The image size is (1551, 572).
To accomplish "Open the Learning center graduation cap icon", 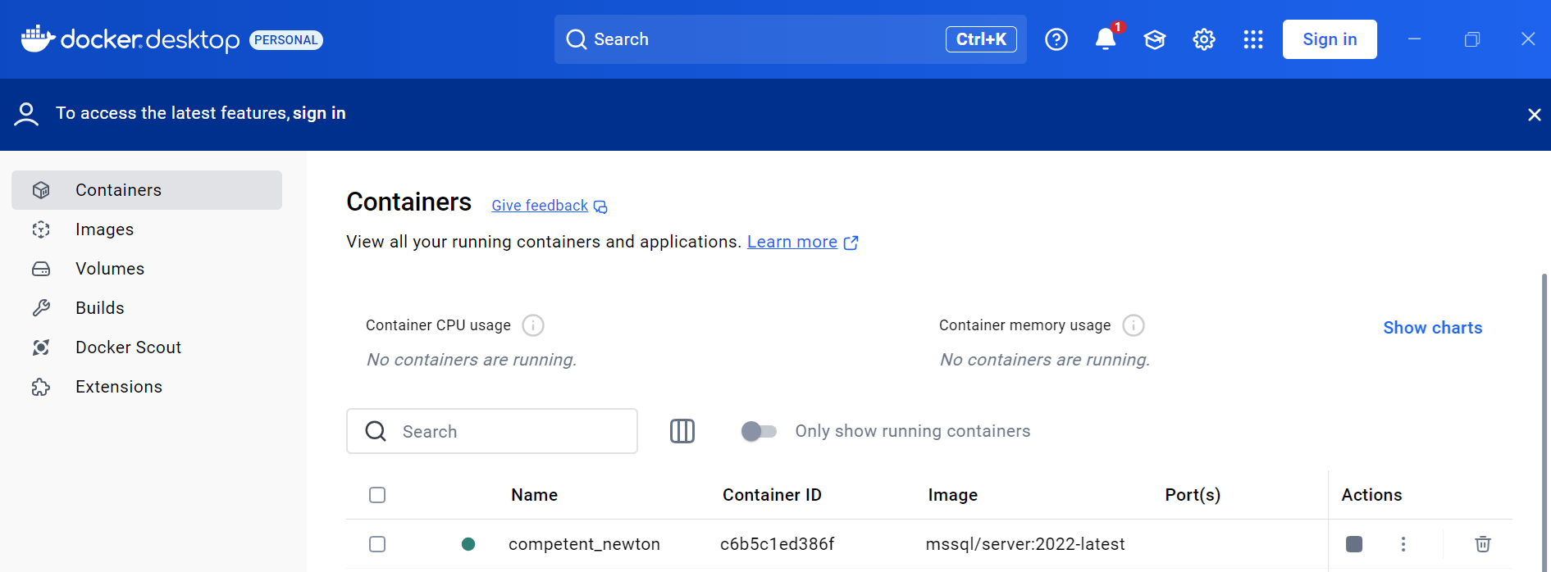I will [x=1155, y=39].
